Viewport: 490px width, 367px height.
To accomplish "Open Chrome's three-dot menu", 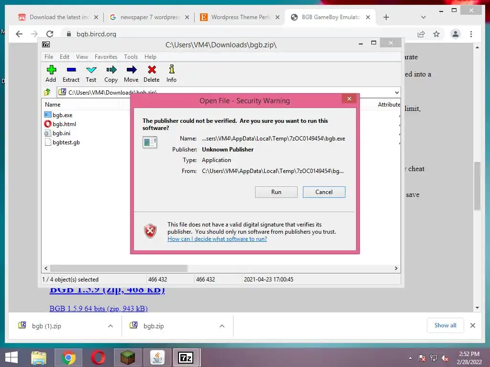I will pyautogui.click(x=471, y=34).
